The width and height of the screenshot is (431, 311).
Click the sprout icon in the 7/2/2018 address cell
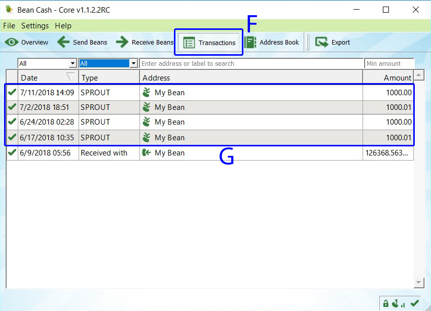(147, 107)
